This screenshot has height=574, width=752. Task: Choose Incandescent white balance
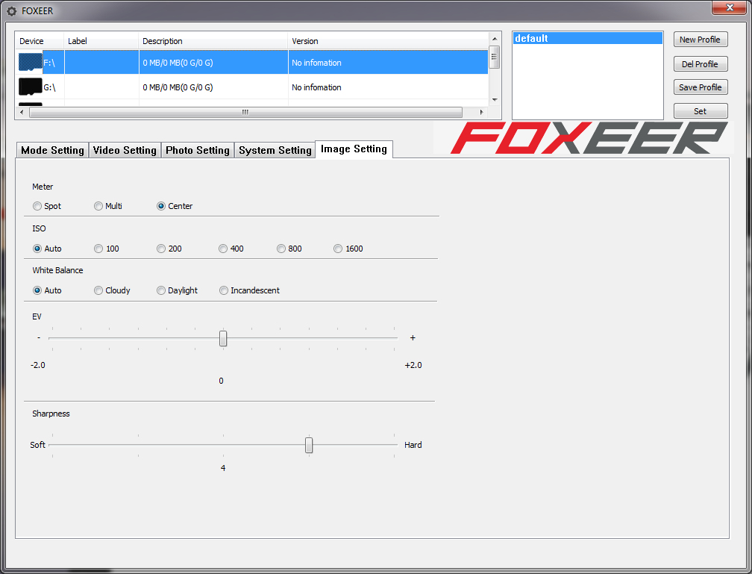(224, 290)
